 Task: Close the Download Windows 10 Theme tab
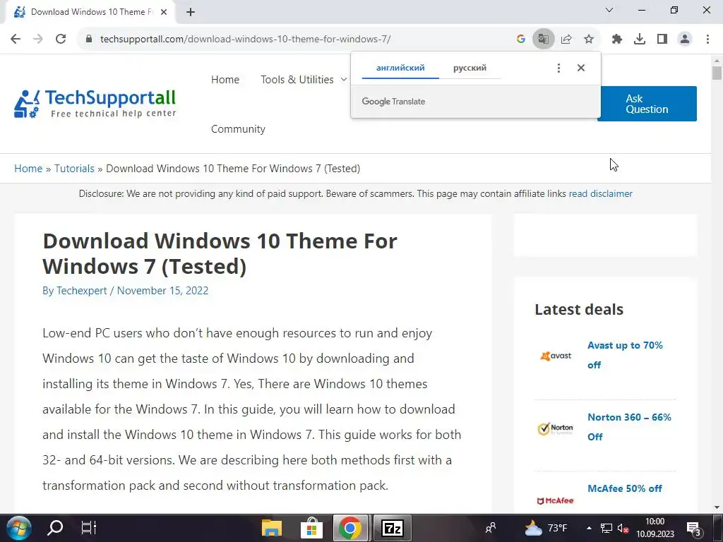click(x=164, y=13)
